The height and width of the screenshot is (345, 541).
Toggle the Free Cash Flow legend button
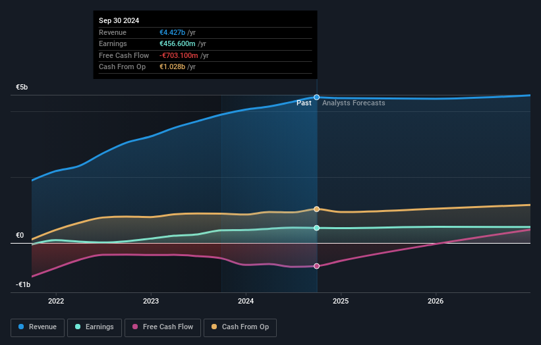163,327
